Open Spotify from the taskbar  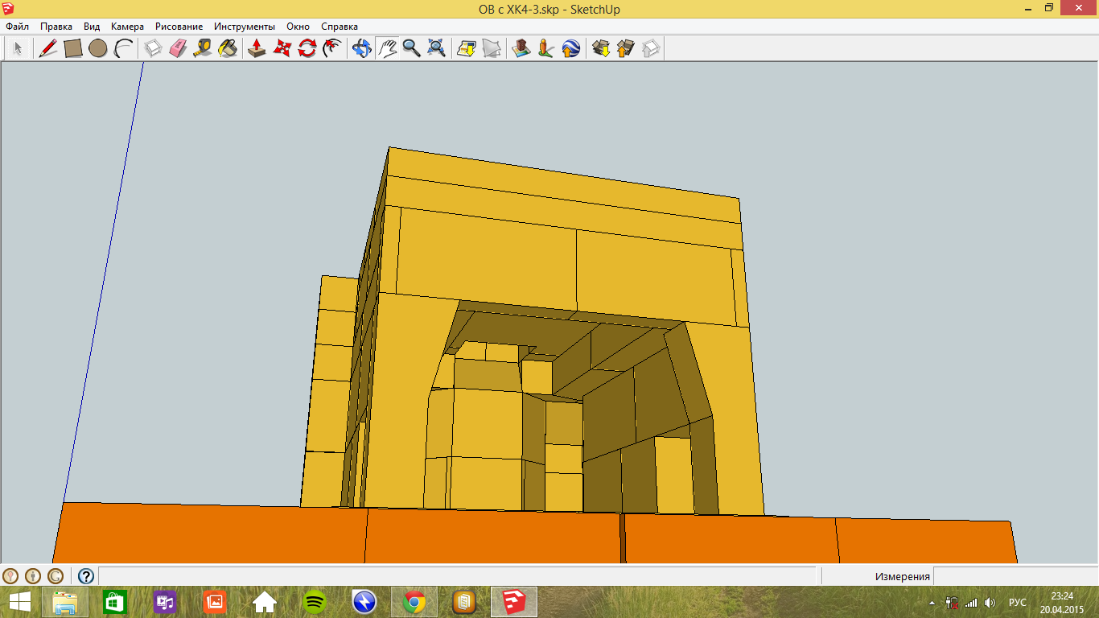(315, 601)
